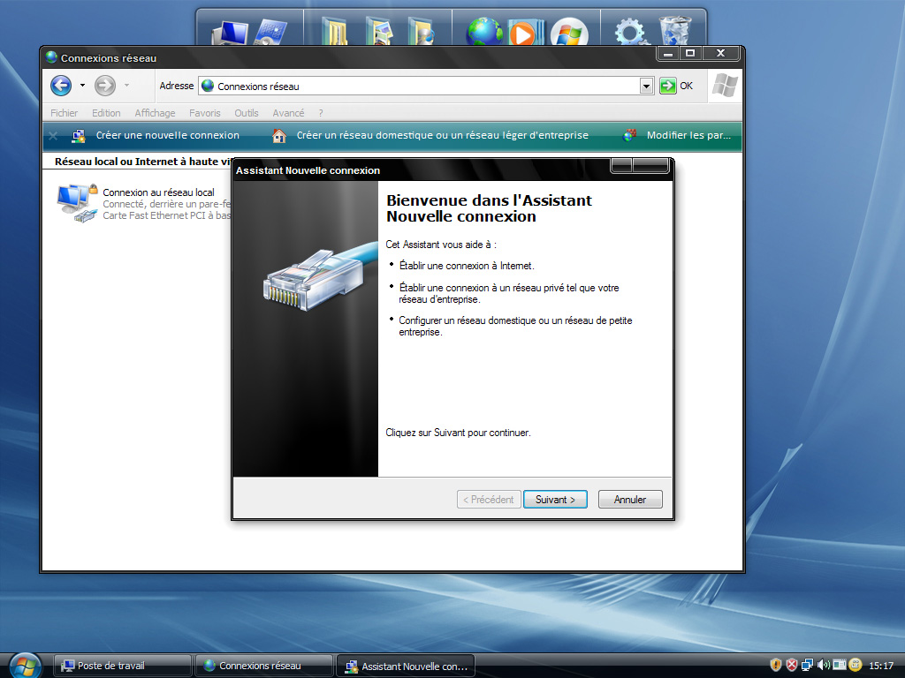
Task: Select the Connexion au réseau local label
Action: (x=158, y=192)
